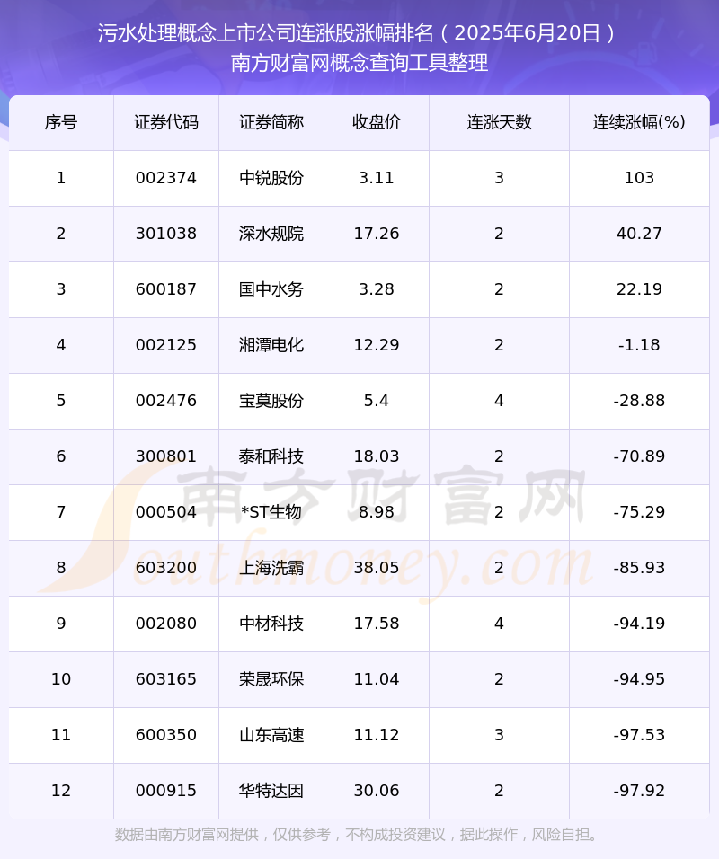Select stock code 002374

point(166,178)
